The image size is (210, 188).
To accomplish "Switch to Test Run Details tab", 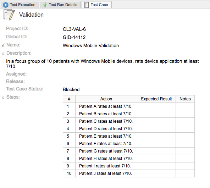I will pyautogui.click(x=60, y=5).
